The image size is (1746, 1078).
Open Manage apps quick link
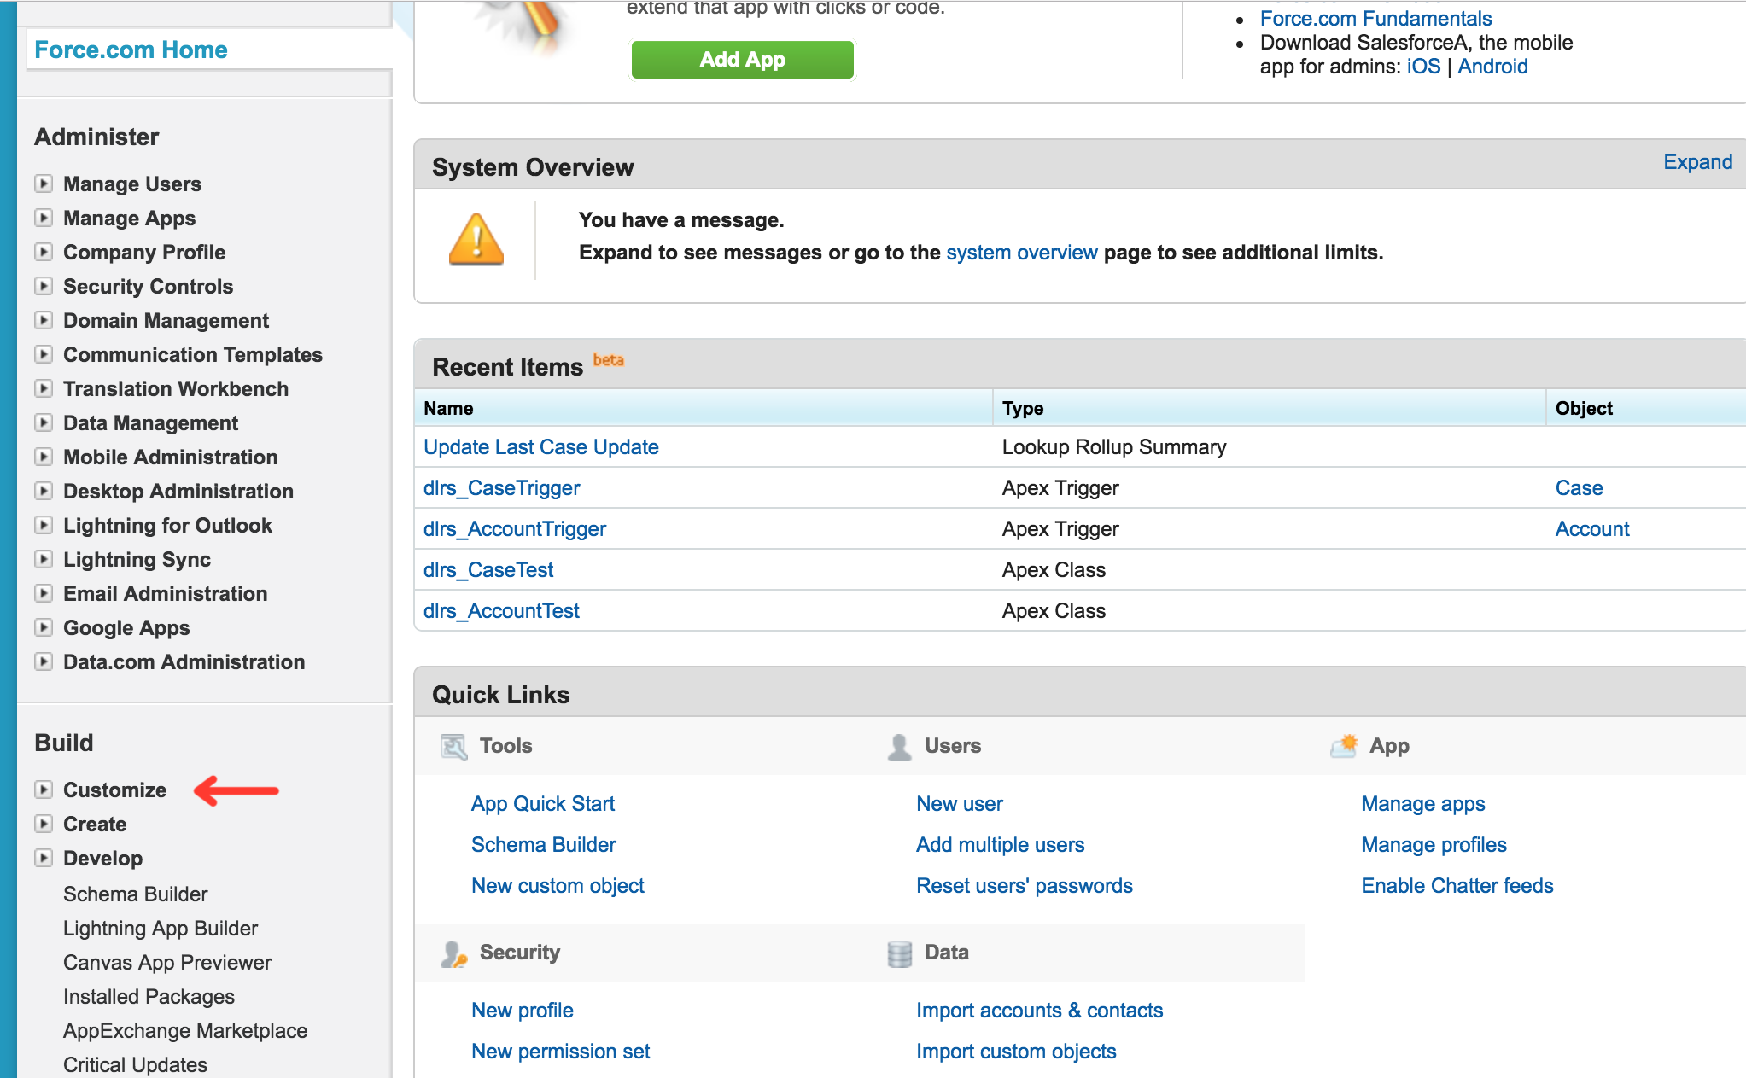(1423, 804)
